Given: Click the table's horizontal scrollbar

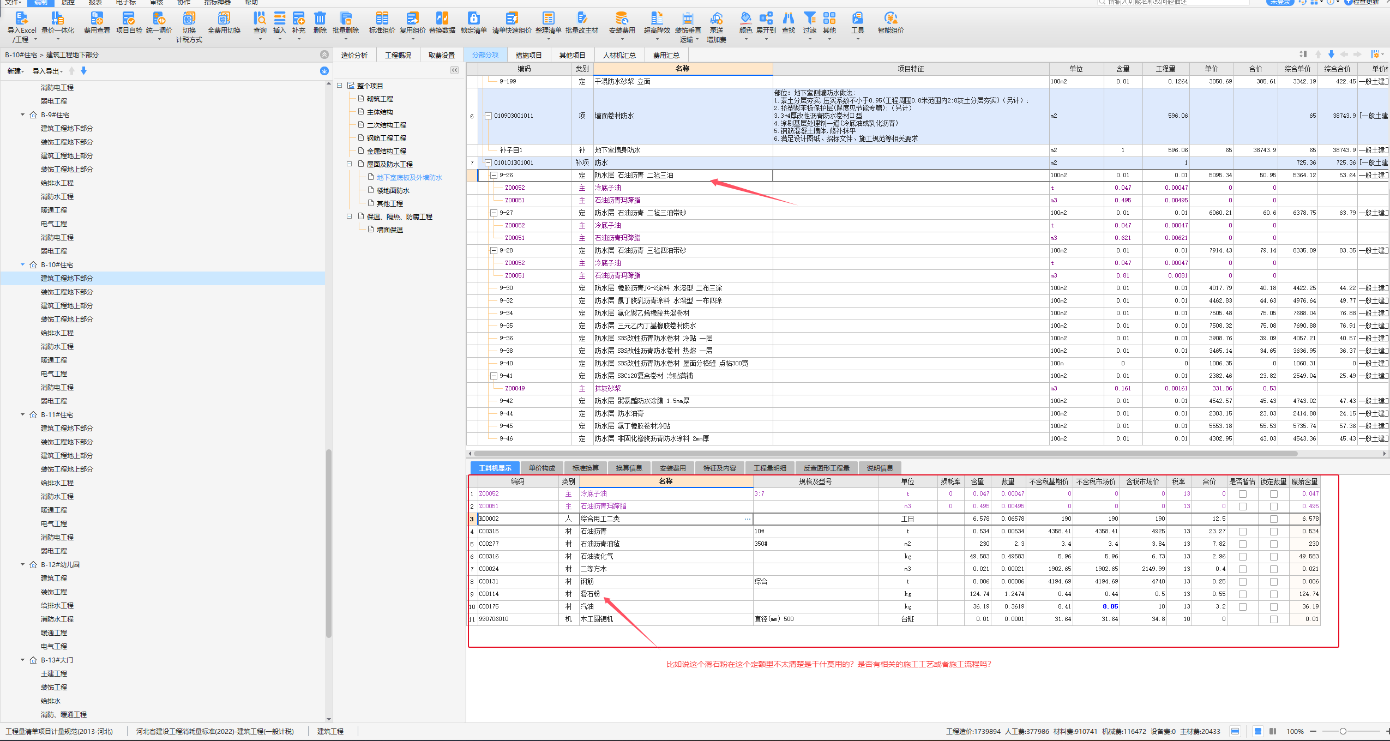Looking at the screenshot, I should [x=886, y=453].
